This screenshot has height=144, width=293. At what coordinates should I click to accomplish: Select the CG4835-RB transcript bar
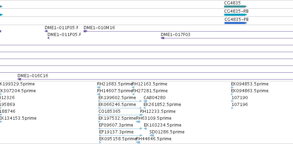pos(236,15)
